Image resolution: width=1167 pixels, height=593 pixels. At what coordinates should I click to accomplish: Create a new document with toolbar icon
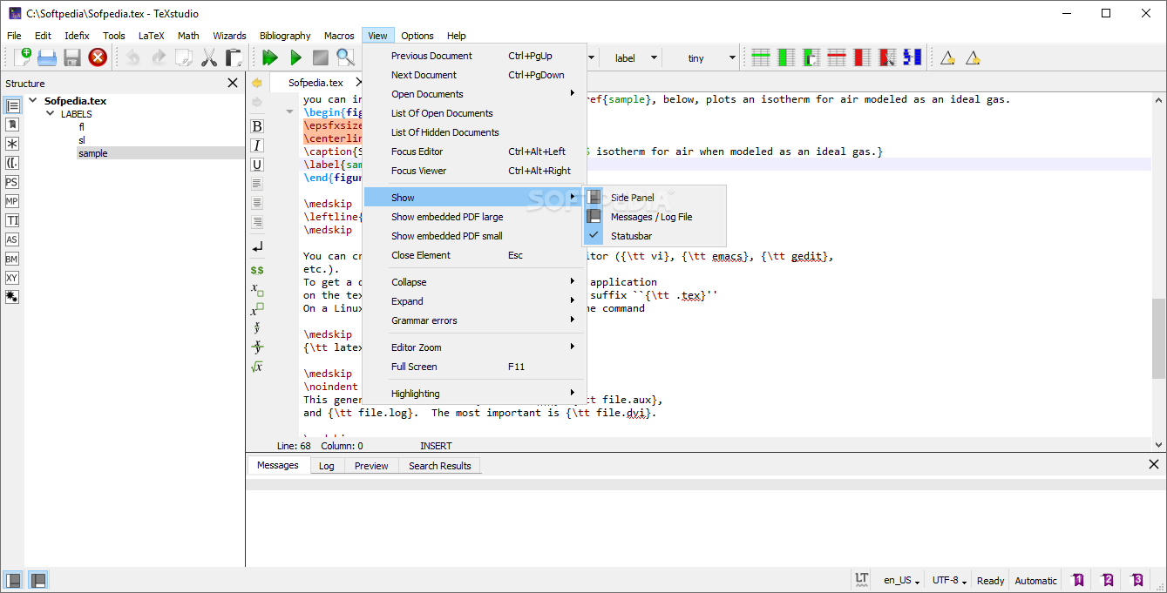pyautogui.click(x=23, y=57)
